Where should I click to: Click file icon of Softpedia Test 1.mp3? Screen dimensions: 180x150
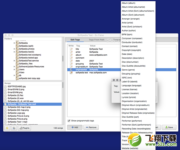pos(5,122)
